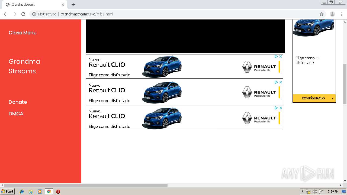Viewport: 347px width, 195px height.
Task: Open AdChoices info on first banner ad
Action: coord(276,56)
